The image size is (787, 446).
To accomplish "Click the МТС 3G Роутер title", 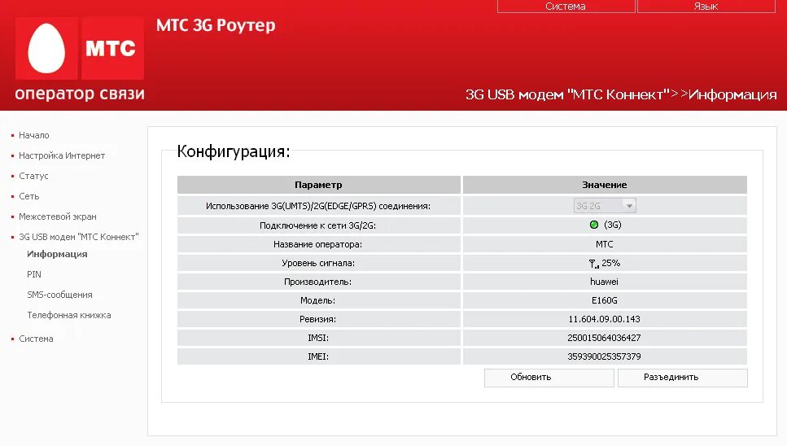I will [x=216, y=25].
